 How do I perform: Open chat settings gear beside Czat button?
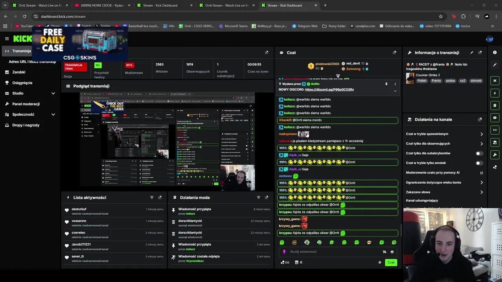pos(380,262)
